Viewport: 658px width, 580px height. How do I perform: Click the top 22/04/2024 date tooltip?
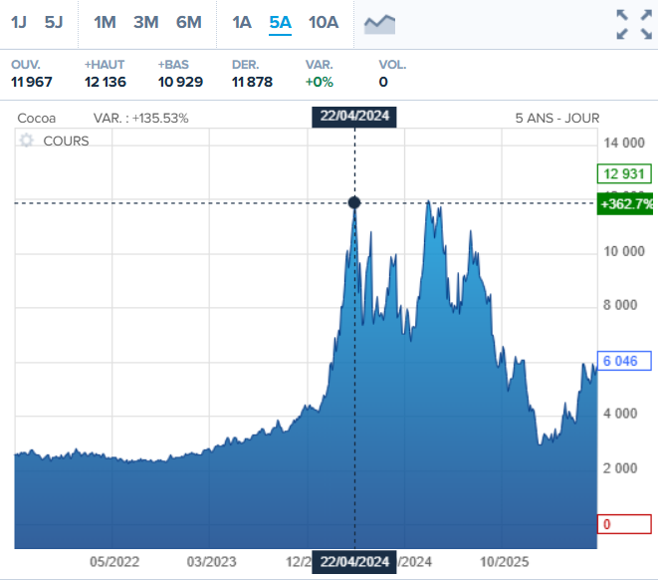(354, 117)
